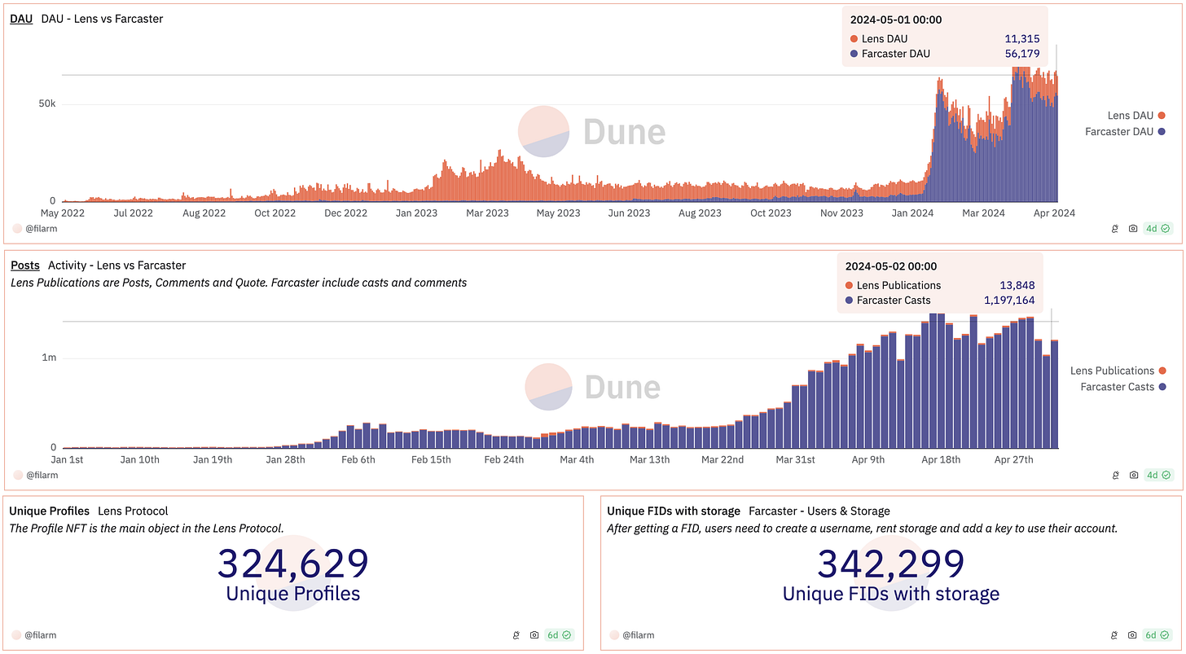Open the Posts title link
1186x654 pixels.
24,266
